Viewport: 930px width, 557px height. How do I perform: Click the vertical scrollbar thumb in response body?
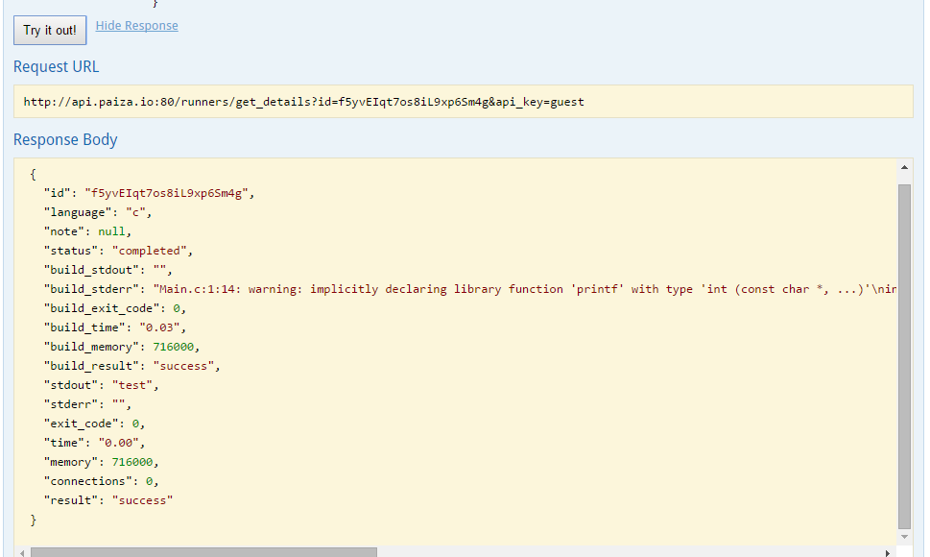pyautogui.click(x=904, y=356)
